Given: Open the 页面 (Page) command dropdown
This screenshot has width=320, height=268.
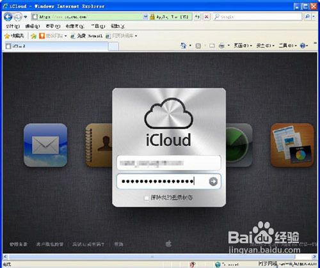Looking at the screenshot, I should pos(243,45).
